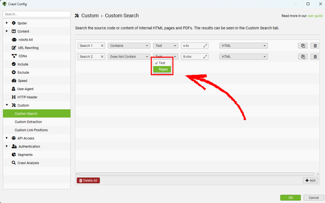The height and width of the screenshot is (203, 325).
Task: Focus the settings Search box
Action: tap(37, 14)
